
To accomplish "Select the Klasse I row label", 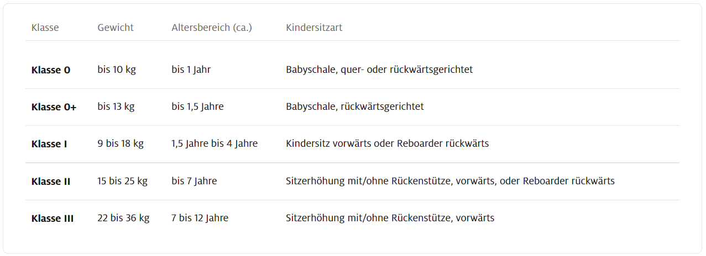I will coord(49,144).
